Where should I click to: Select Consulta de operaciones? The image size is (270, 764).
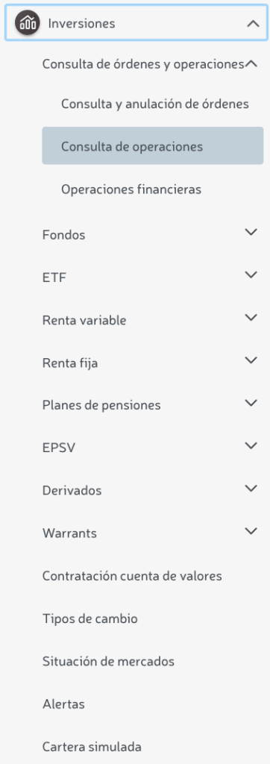coord(153,145)
